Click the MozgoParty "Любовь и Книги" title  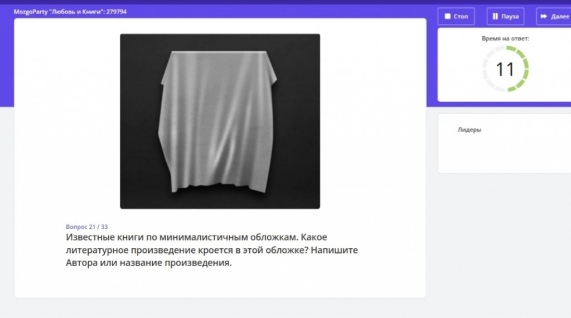pyautogui.click(x=70, y=12)
